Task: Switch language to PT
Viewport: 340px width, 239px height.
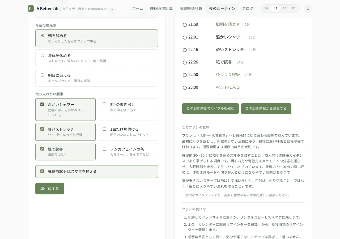Action: (x=294, y=8)
